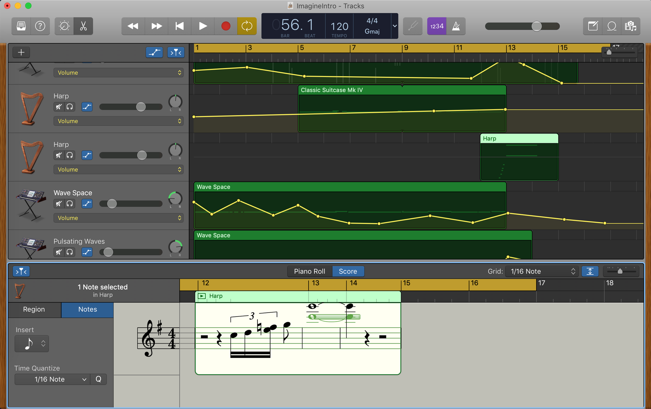Click the red Record button
The image size is (651, 409).
(x=226, y=26)
